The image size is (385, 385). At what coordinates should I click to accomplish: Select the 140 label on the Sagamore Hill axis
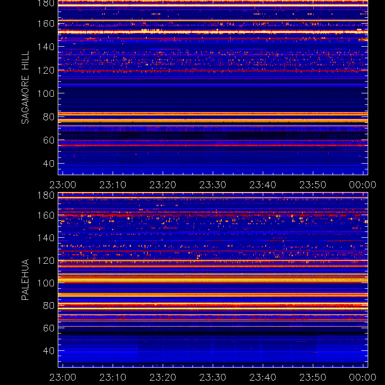(x=46, y=47)
